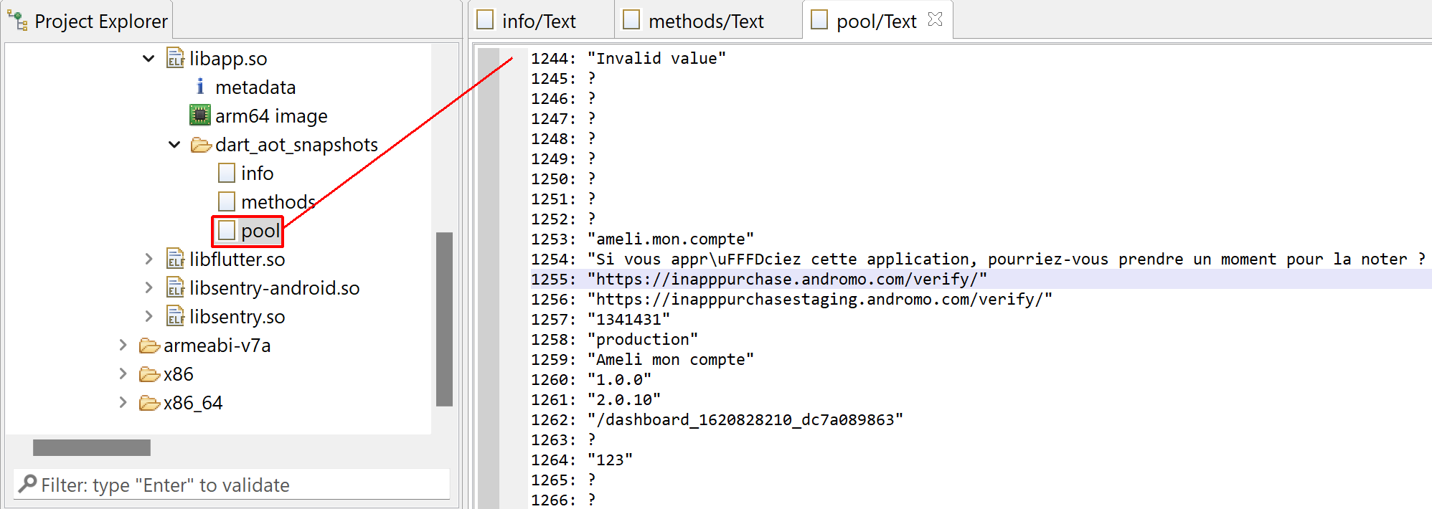Click the Project Explorer tree icon

coord(19,21)
